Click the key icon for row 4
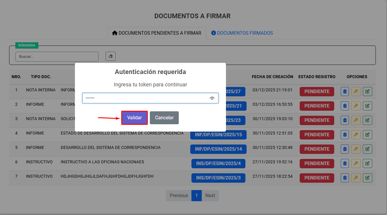 tap(356, 135)
